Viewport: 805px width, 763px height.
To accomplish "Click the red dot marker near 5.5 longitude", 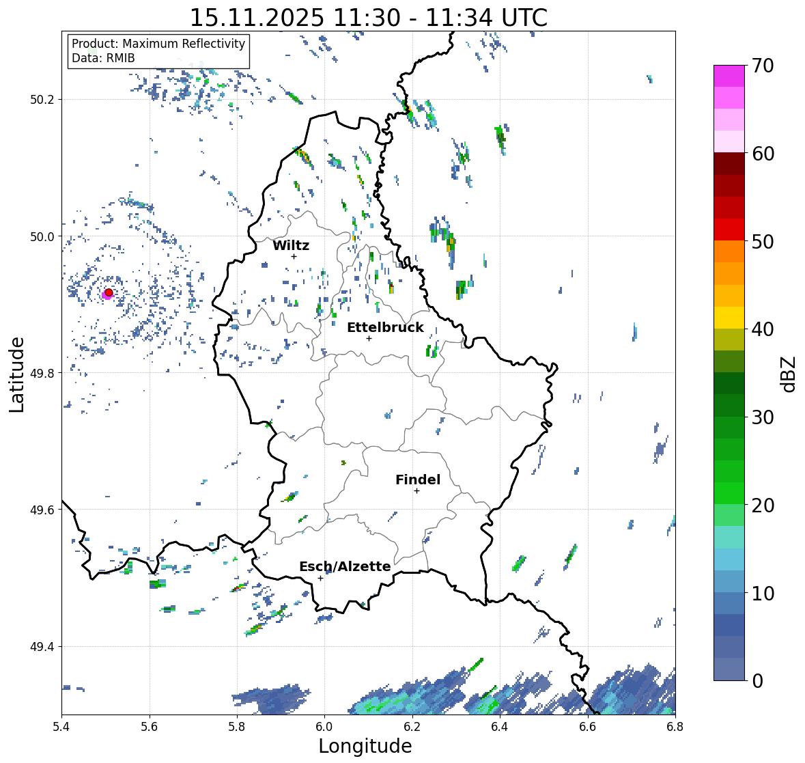I will [109, 292].
